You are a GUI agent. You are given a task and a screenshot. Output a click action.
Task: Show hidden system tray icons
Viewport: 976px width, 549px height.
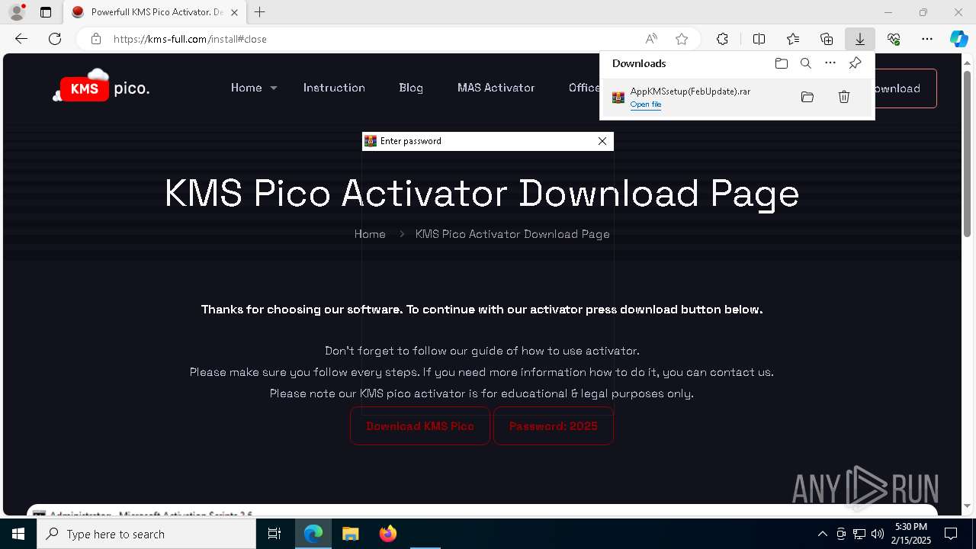click(x=822, y=534)
